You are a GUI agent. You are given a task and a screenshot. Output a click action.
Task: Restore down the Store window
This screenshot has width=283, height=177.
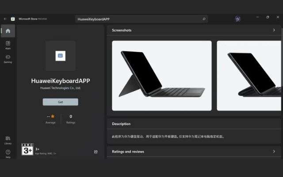tap(268, 17)
